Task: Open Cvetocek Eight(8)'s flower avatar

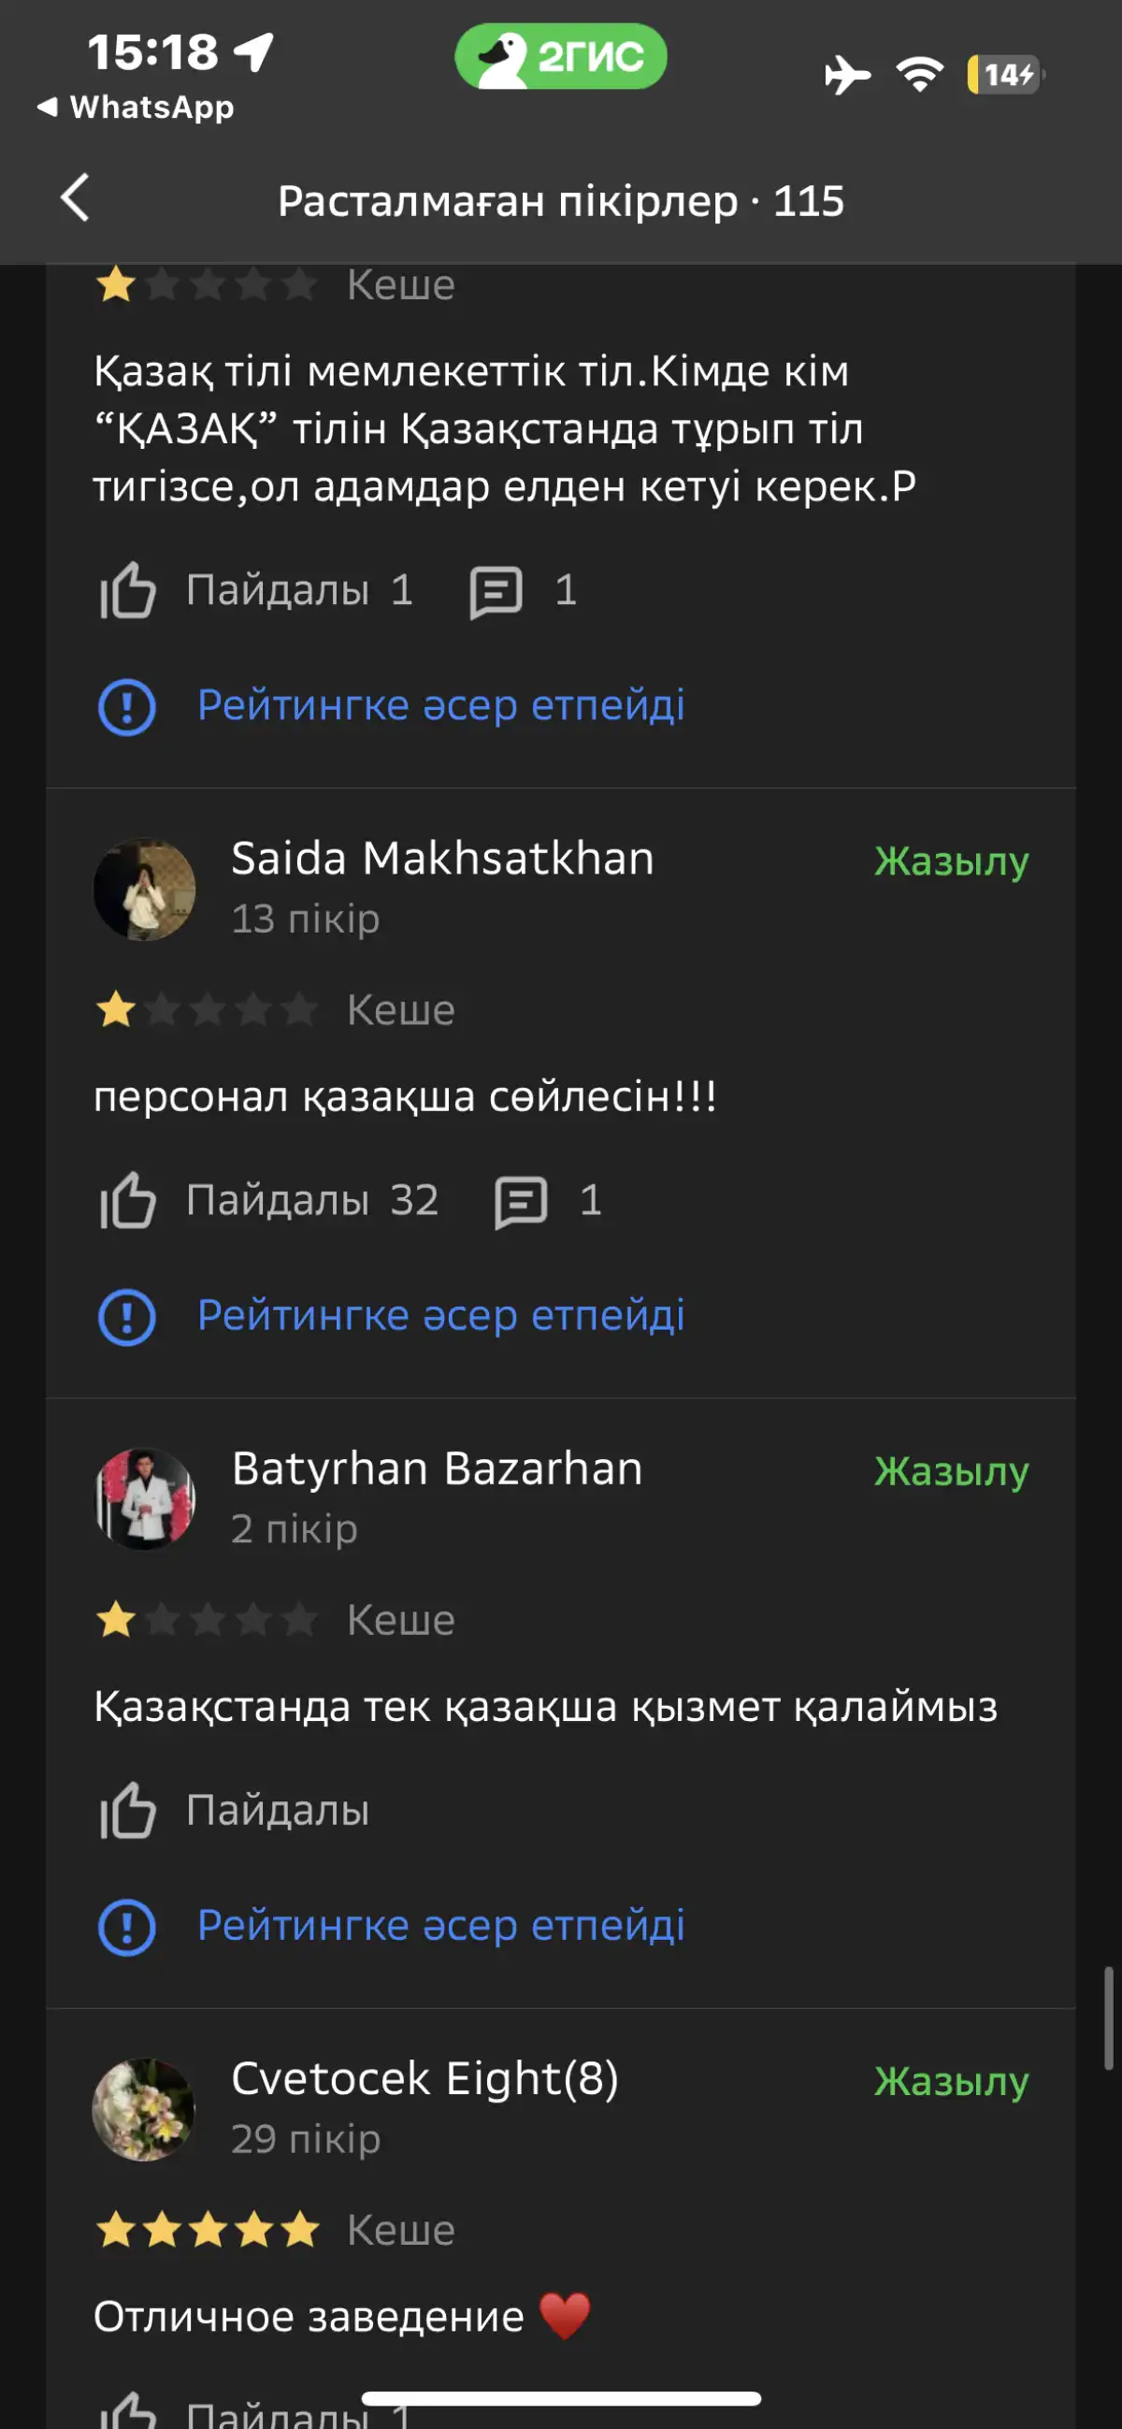Action: pyautogui.click(x=144, y=2108)
